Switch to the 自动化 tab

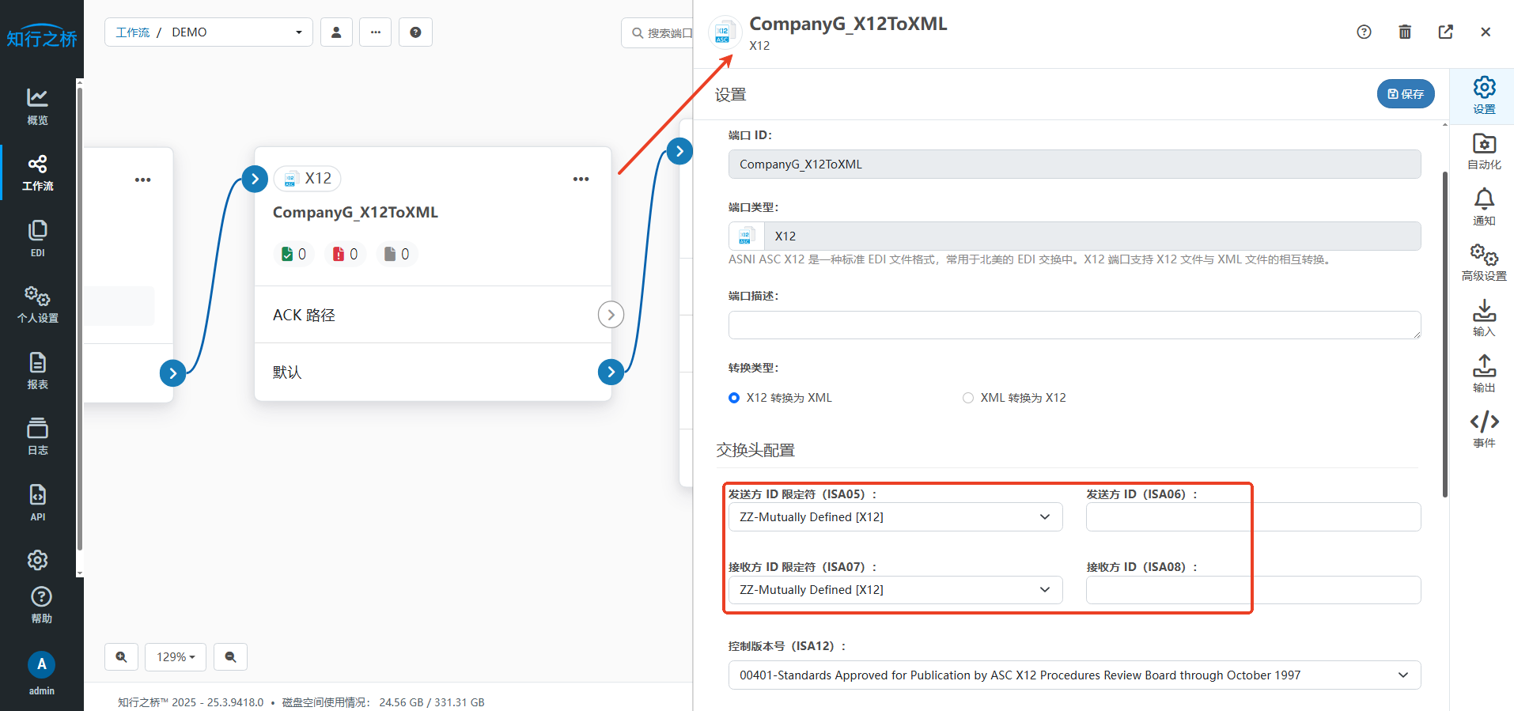(1484, 151)
